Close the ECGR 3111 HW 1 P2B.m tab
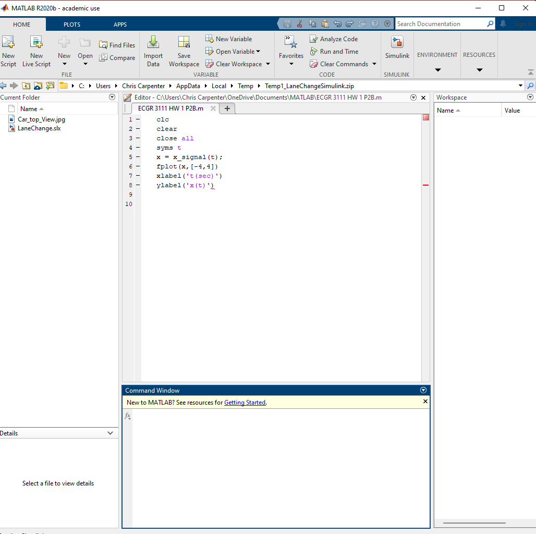The height and width of the screenshot is (534, 536). point(213,108)
